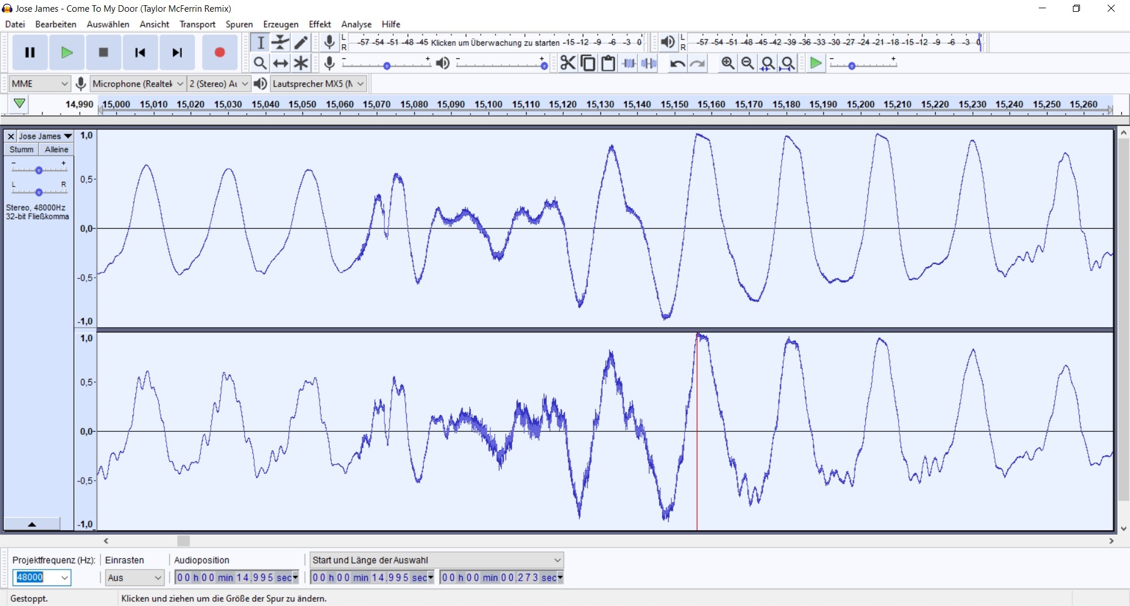Select the Time Shift tool
This screenshot has width=1130, height=606.
tap(281, 63)
